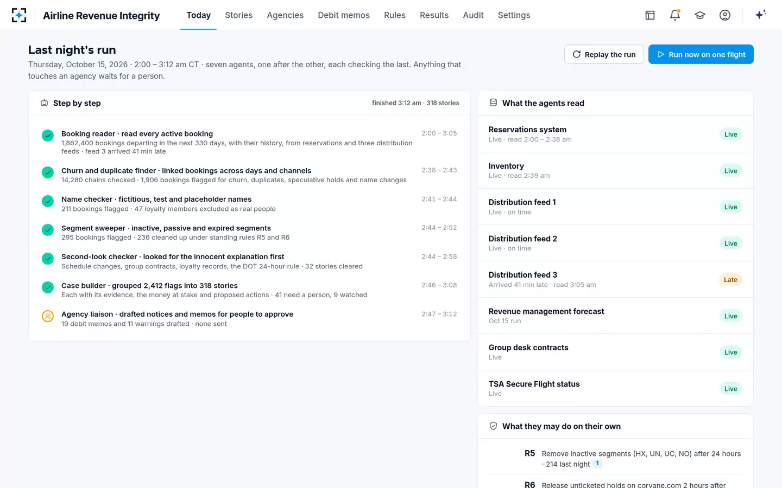
Task: Click the Late status badge
Action: [730, 280]
